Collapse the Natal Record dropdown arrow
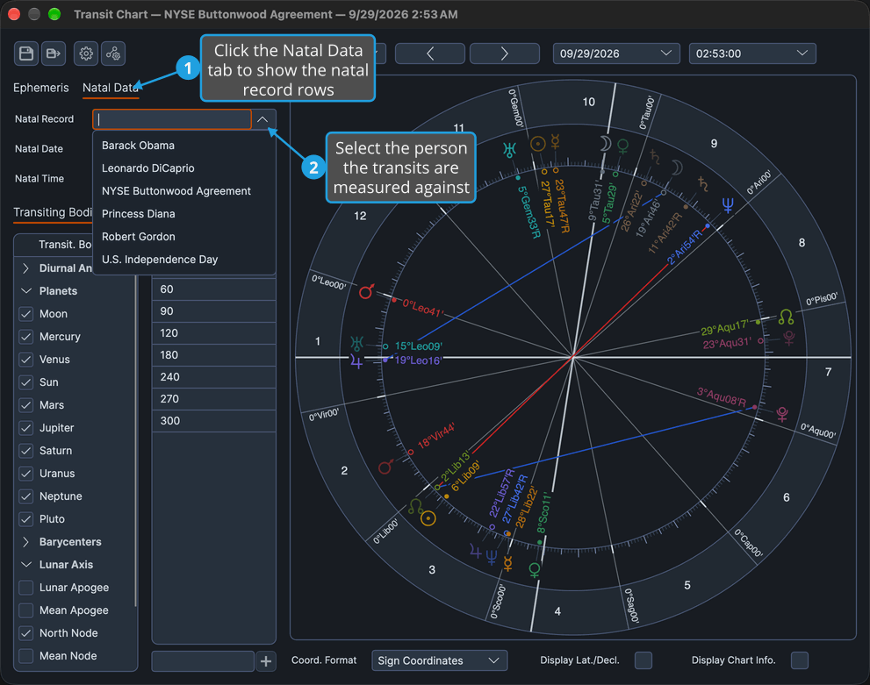The image size is (870, 685). pos(263,119)
